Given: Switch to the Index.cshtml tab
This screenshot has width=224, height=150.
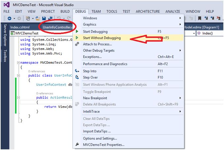Looking at the screenshot, I should (20, 27).
